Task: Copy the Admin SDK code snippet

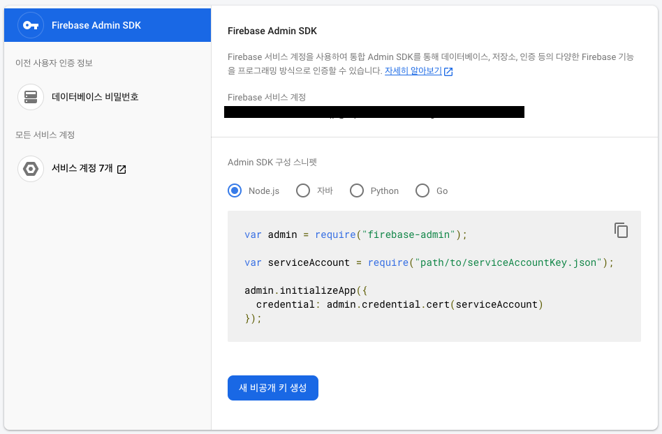Action: point(621,230)
